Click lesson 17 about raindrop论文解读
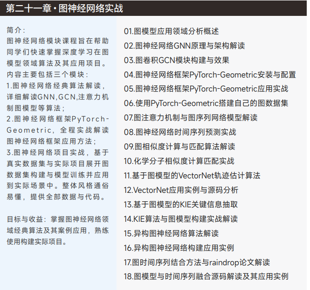310x290 pixels. (x=197, y=262)
